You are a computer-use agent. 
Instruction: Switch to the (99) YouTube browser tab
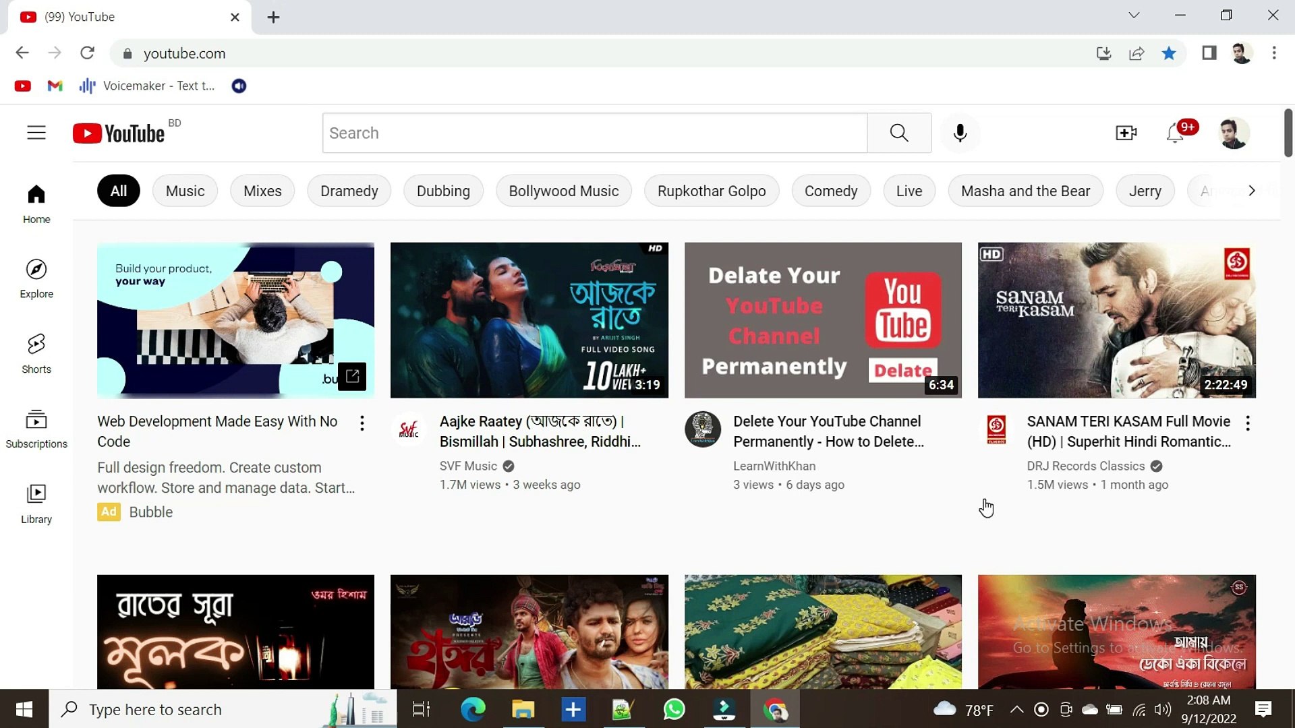coord(101,17)
